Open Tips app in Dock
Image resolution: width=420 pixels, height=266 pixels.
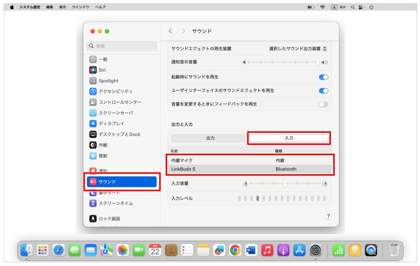click(355, 250)
